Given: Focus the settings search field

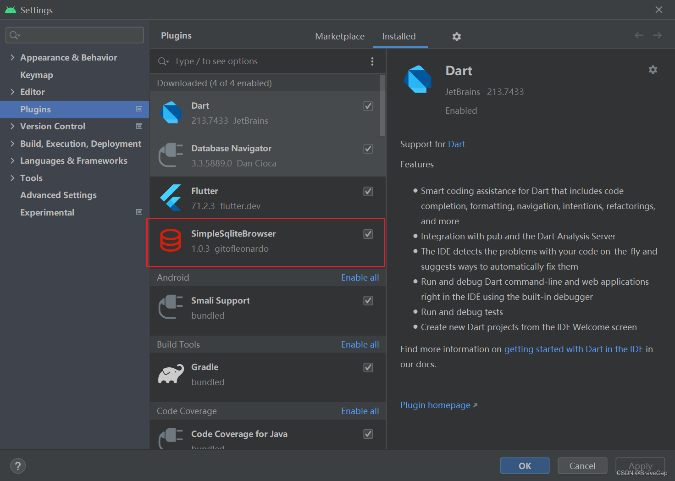Looking at the screenshot, I should click(74, 35).
